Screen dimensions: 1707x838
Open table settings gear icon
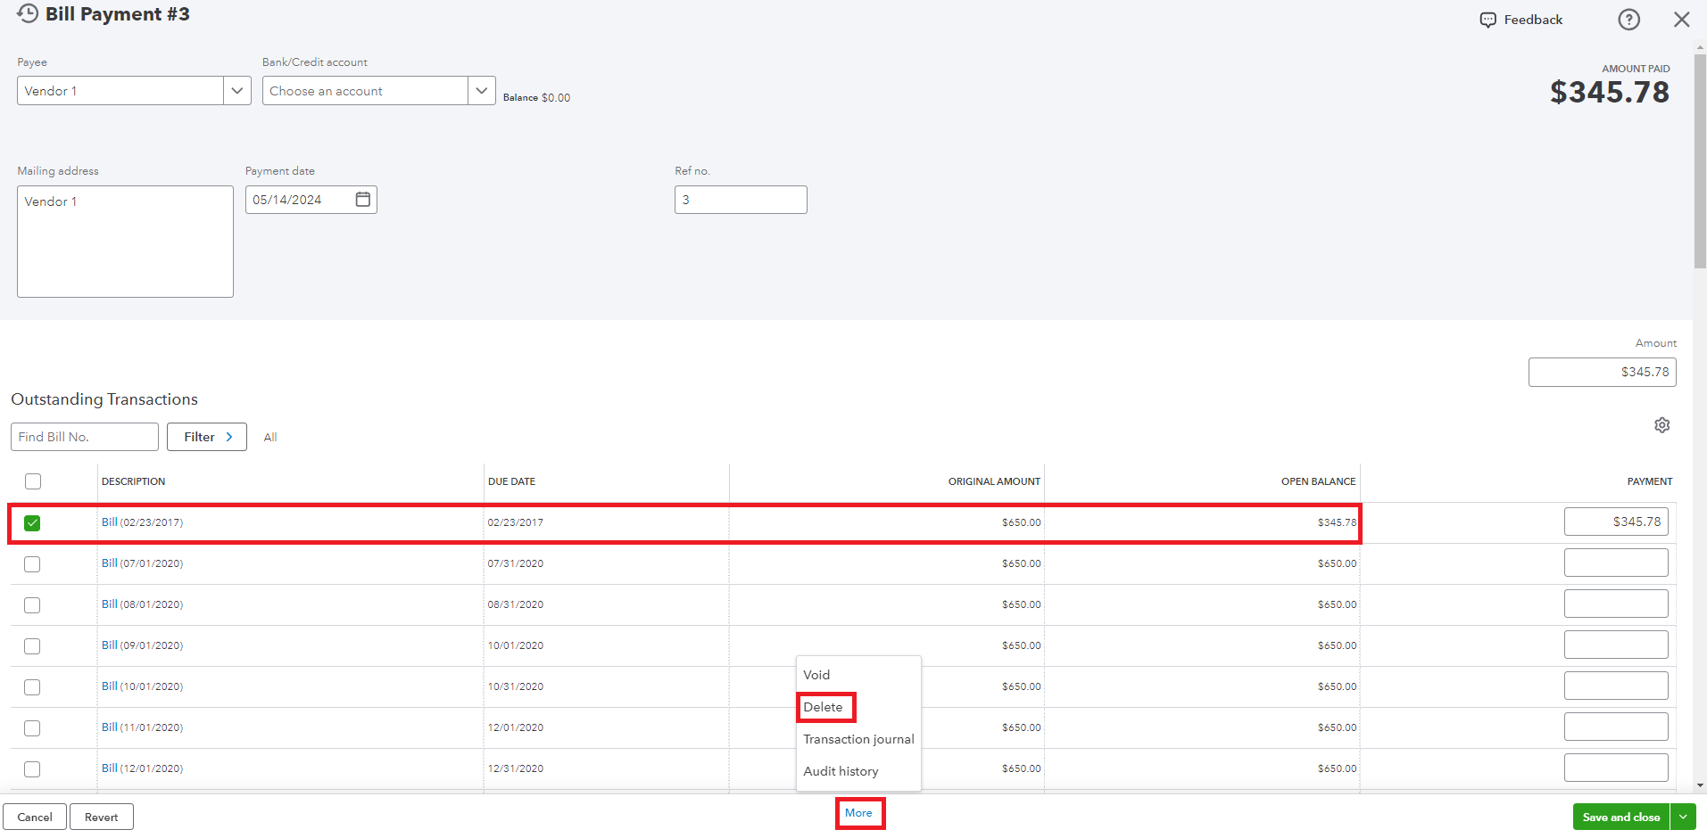(x=1661, y=425)
